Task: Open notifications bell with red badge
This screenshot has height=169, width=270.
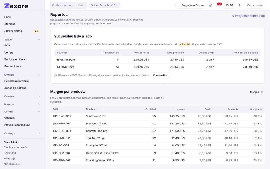Action: (x=219, y=5)
